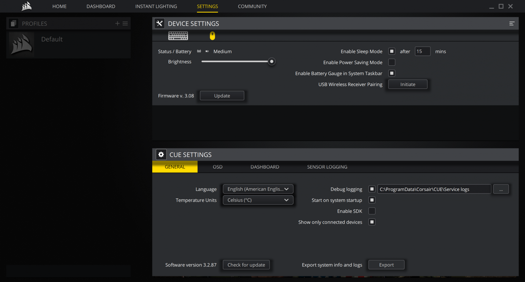Click the sleep mode minutes input field

[423, 51]
